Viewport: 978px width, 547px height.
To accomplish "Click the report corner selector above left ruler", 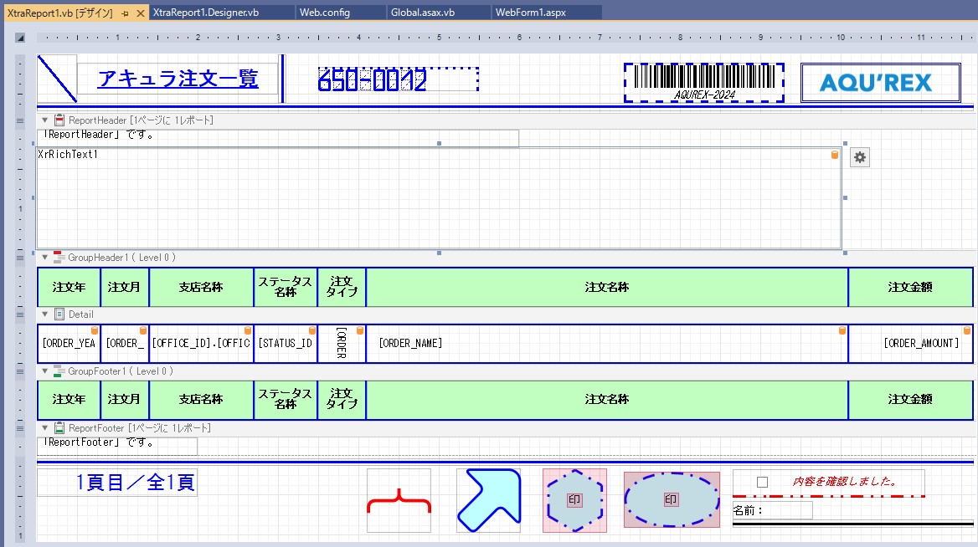I will (20, 38).
